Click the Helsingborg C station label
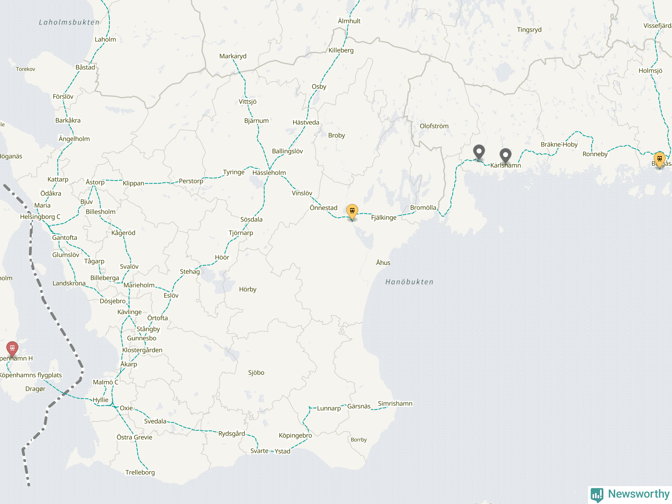 40,217
